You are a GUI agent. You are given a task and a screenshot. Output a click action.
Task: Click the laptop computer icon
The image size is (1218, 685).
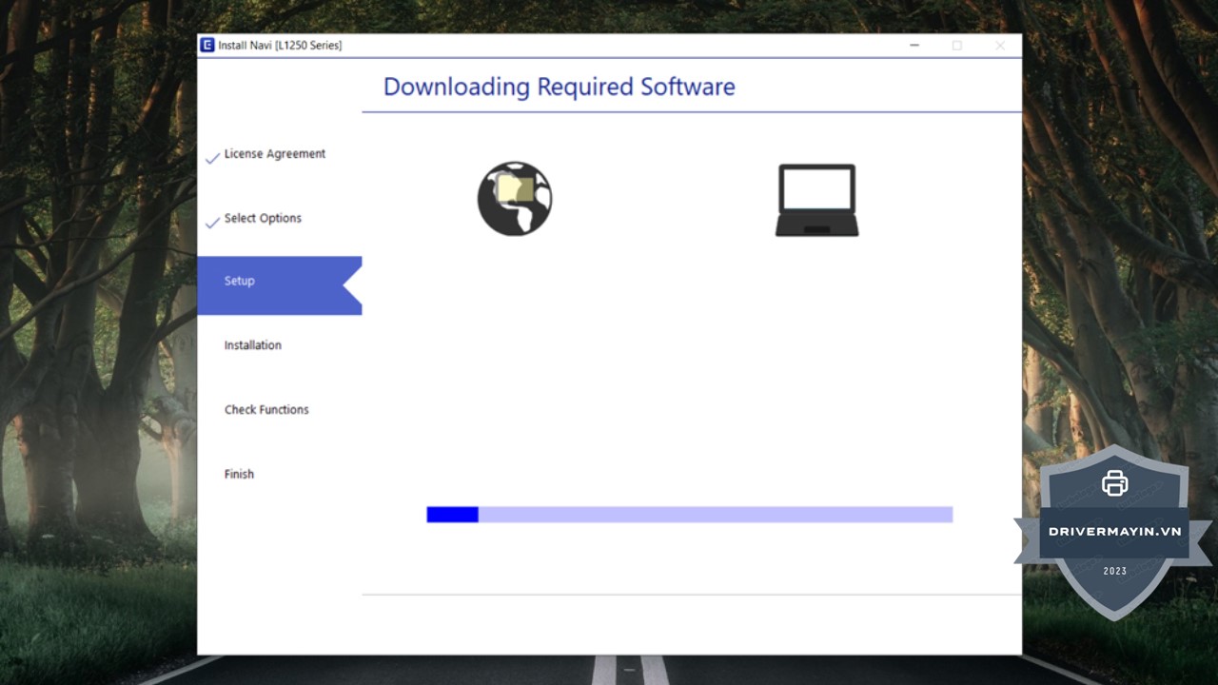coord(816,200)
